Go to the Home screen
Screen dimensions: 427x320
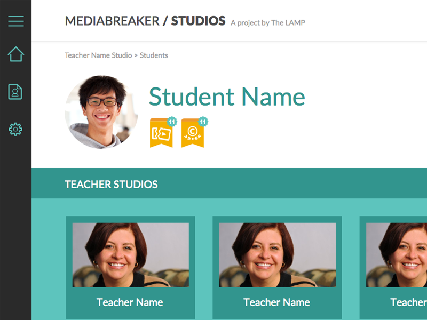[16, 54]
